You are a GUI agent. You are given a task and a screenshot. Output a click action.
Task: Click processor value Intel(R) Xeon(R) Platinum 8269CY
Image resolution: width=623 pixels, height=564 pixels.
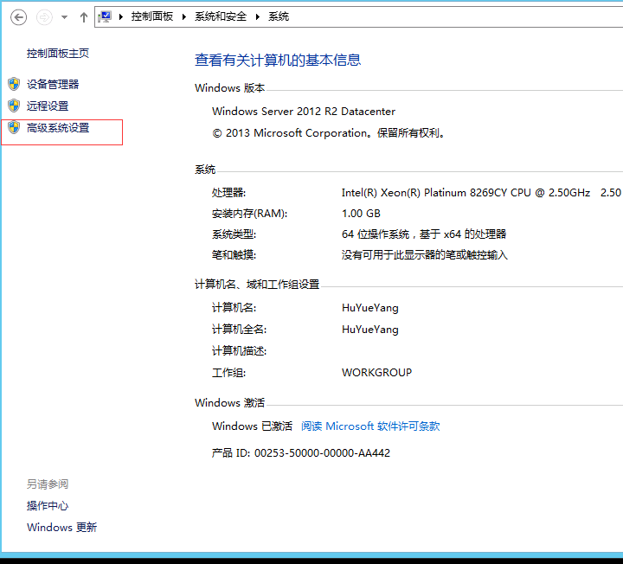point(466,193)
